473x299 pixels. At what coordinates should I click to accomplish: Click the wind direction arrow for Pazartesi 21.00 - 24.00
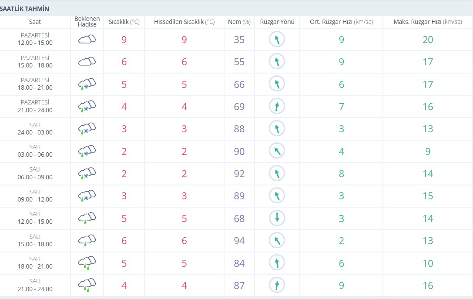pyautogui.click(x=277, y=106)
